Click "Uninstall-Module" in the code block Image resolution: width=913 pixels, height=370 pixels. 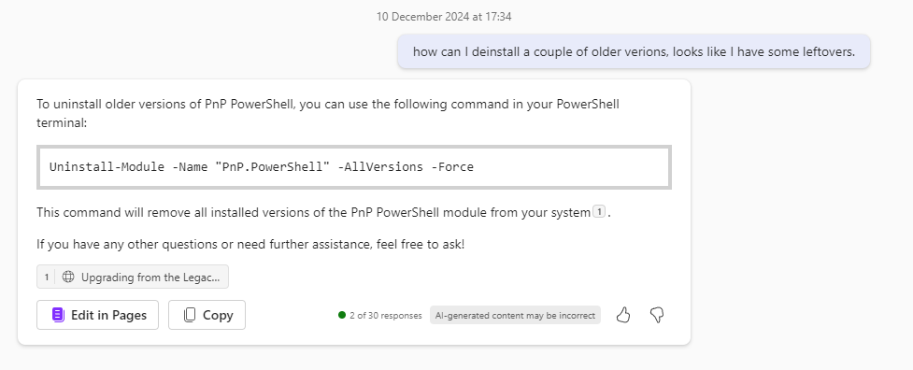pyautogui.click(x=107, y=167)
